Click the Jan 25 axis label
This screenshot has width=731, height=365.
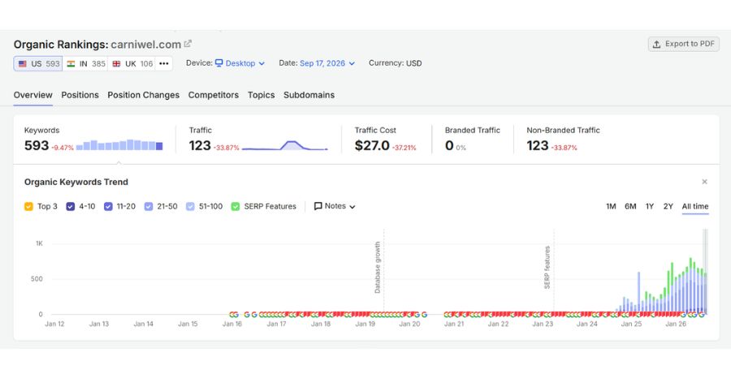632,324
